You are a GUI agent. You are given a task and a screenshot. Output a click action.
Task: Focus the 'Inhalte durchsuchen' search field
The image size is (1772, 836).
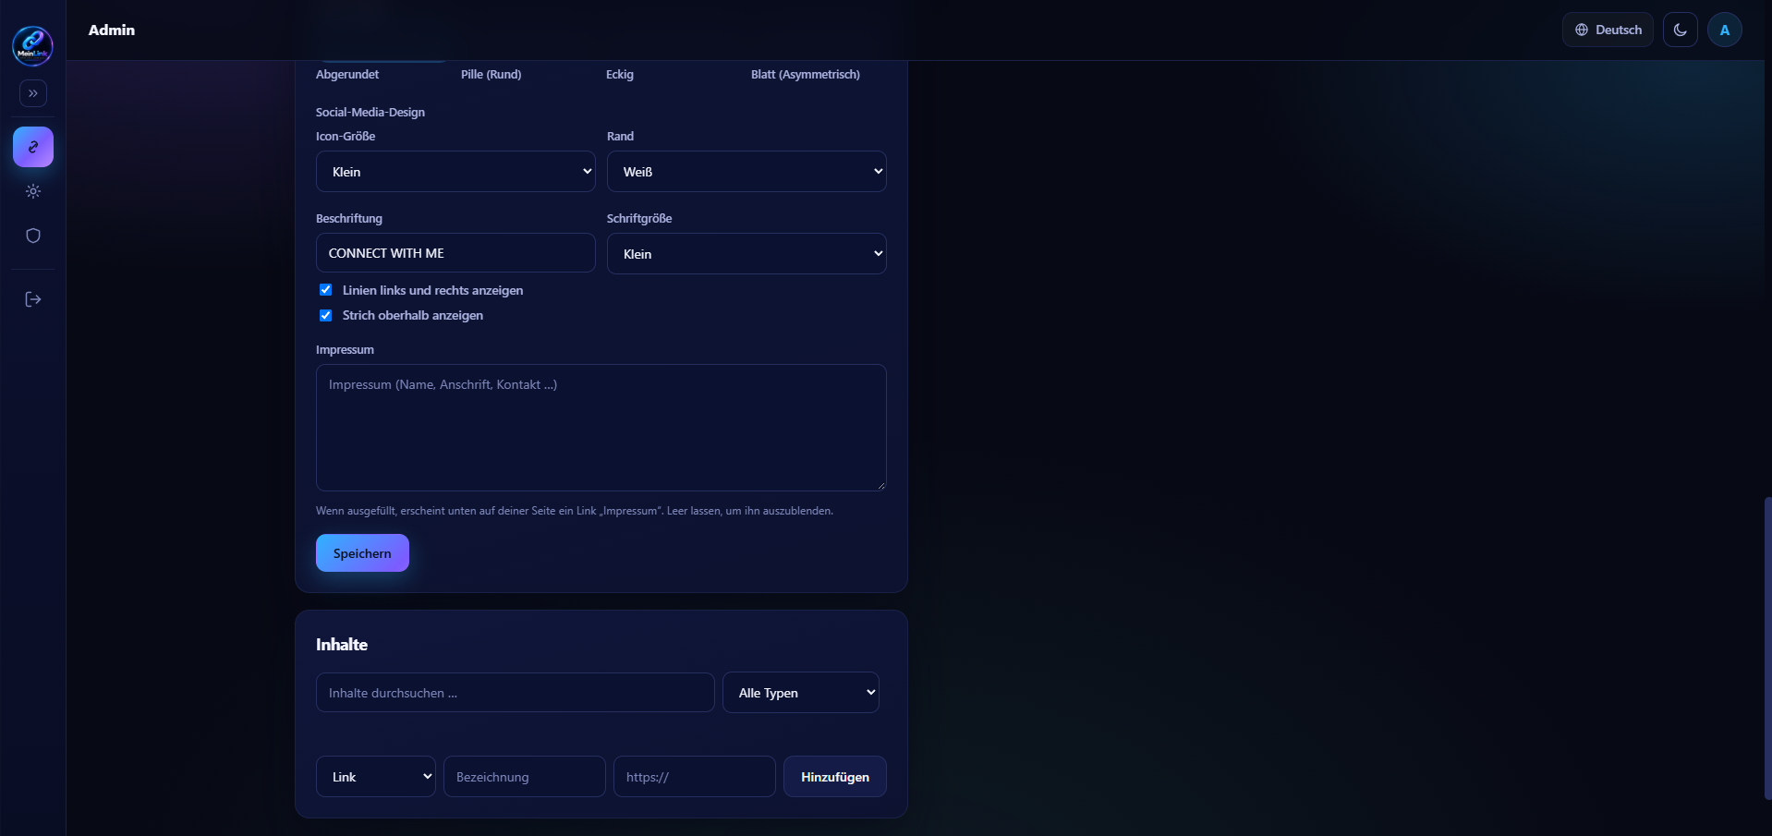coord(516,693)
